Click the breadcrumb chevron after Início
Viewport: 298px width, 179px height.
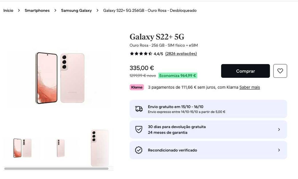pos(19,10)
